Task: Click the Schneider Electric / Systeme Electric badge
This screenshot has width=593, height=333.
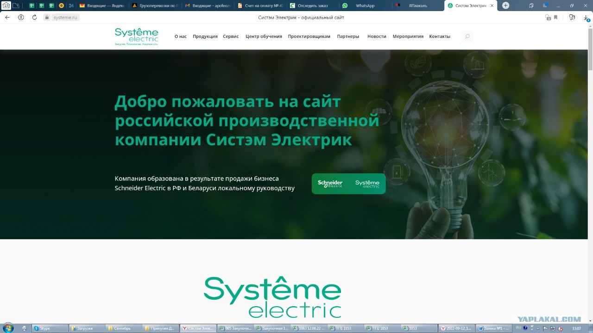Action: click(x=348, y=184)
